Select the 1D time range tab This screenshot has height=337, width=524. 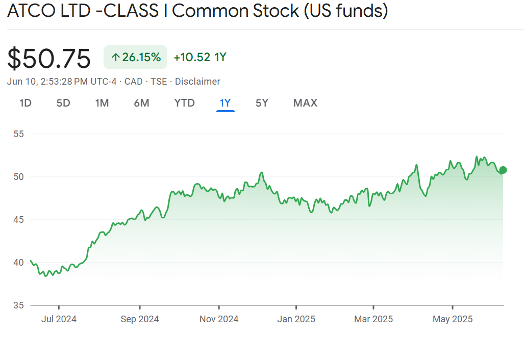pos(26,103)
